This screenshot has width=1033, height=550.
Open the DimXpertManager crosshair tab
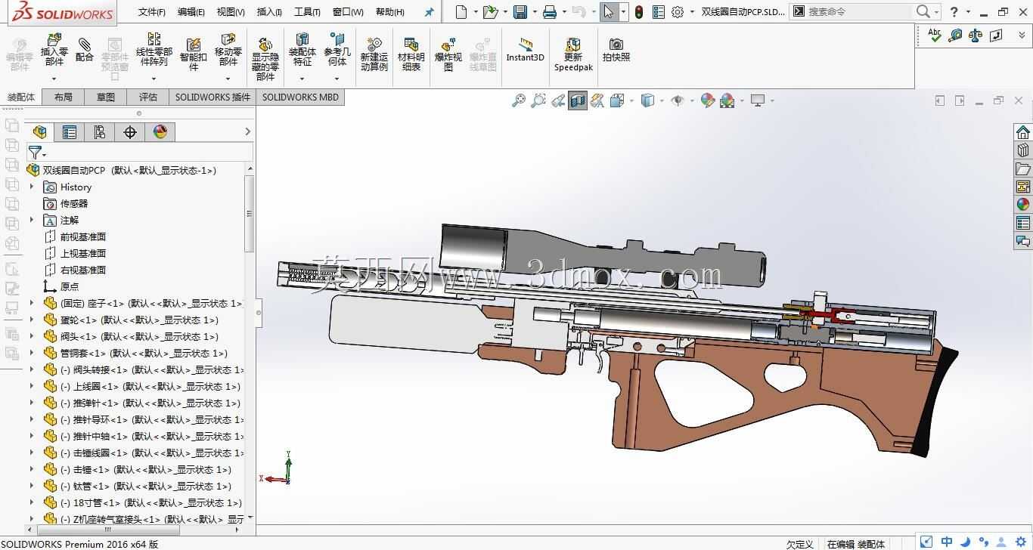[130, 132]
